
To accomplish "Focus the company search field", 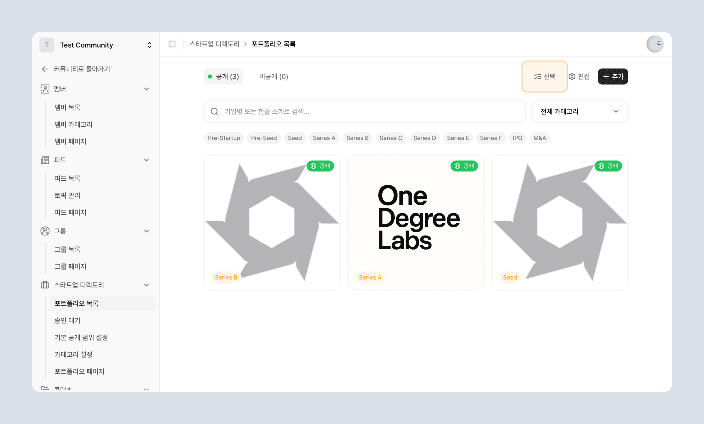I will 365,111.
